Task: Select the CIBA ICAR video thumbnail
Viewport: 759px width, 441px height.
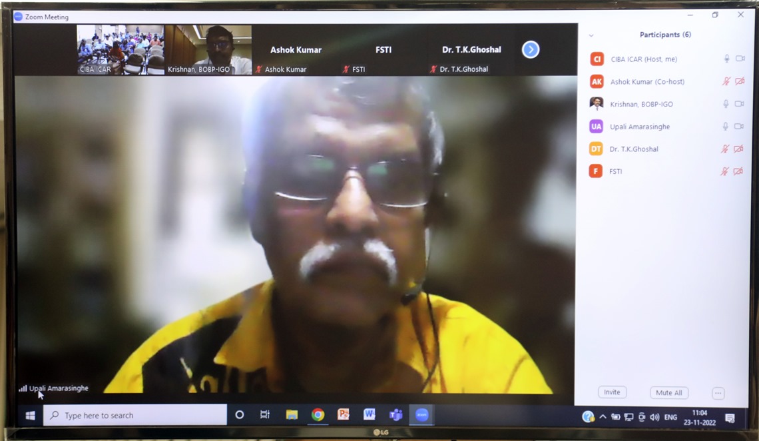Action: point(121,49)
